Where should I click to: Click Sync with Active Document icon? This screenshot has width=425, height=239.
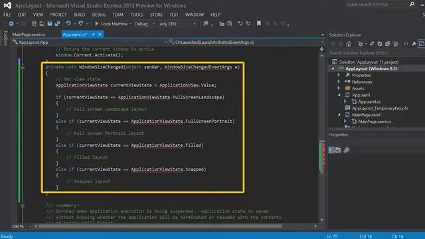pos(372,44)
